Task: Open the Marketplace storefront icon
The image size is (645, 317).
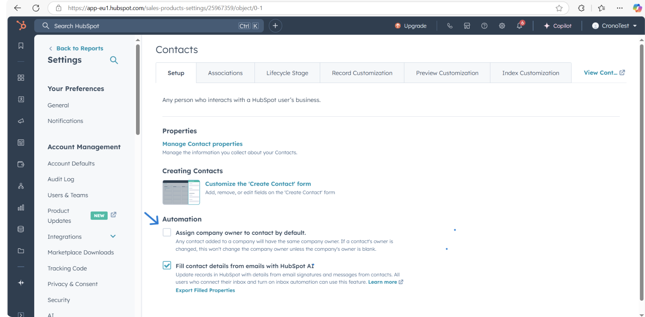Action: point(467,26)
